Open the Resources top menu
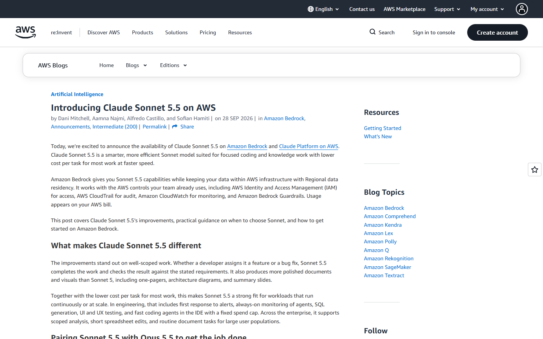Image resolution: width=543 pixels, height=339 pixels. tap(240, 32)
